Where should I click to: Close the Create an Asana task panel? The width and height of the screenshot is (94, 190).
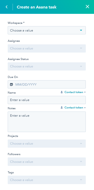[x=87, y=7]
